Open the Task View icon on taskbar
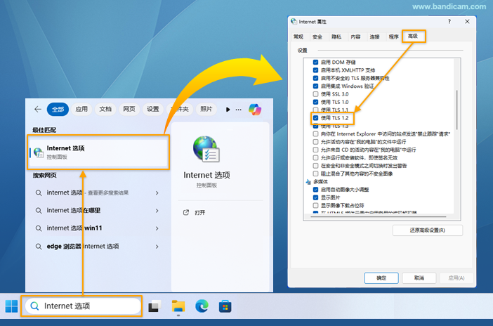Screen dimensions: 493x326 (155, 306)
